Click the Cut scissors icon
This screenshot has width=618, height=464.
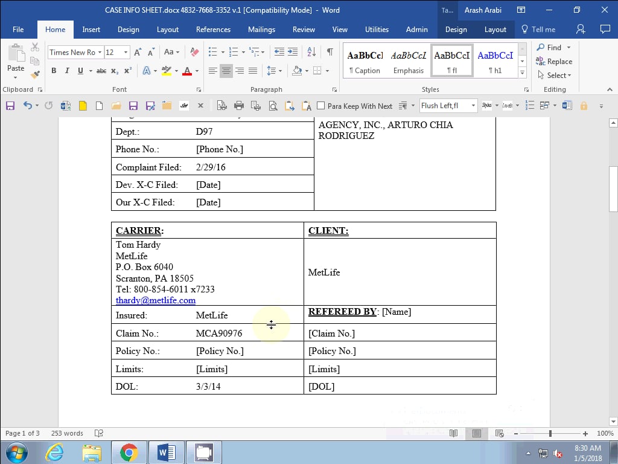[35, 47]
